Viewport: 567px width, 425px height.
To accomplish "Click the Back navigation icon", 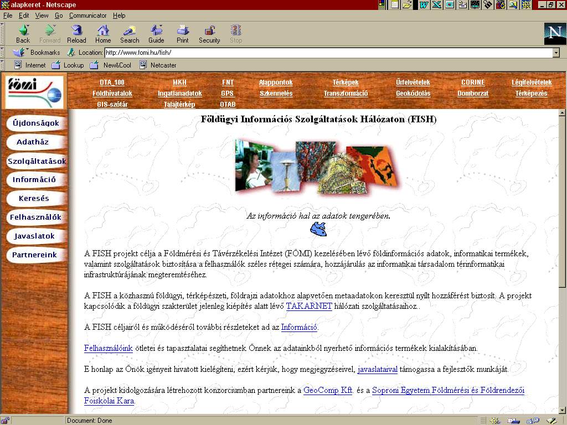I will [23, 34].
